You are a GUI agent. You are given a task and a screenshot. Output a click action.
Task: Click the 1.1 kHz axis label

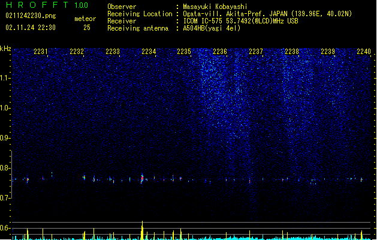click(x=5, y=78)
